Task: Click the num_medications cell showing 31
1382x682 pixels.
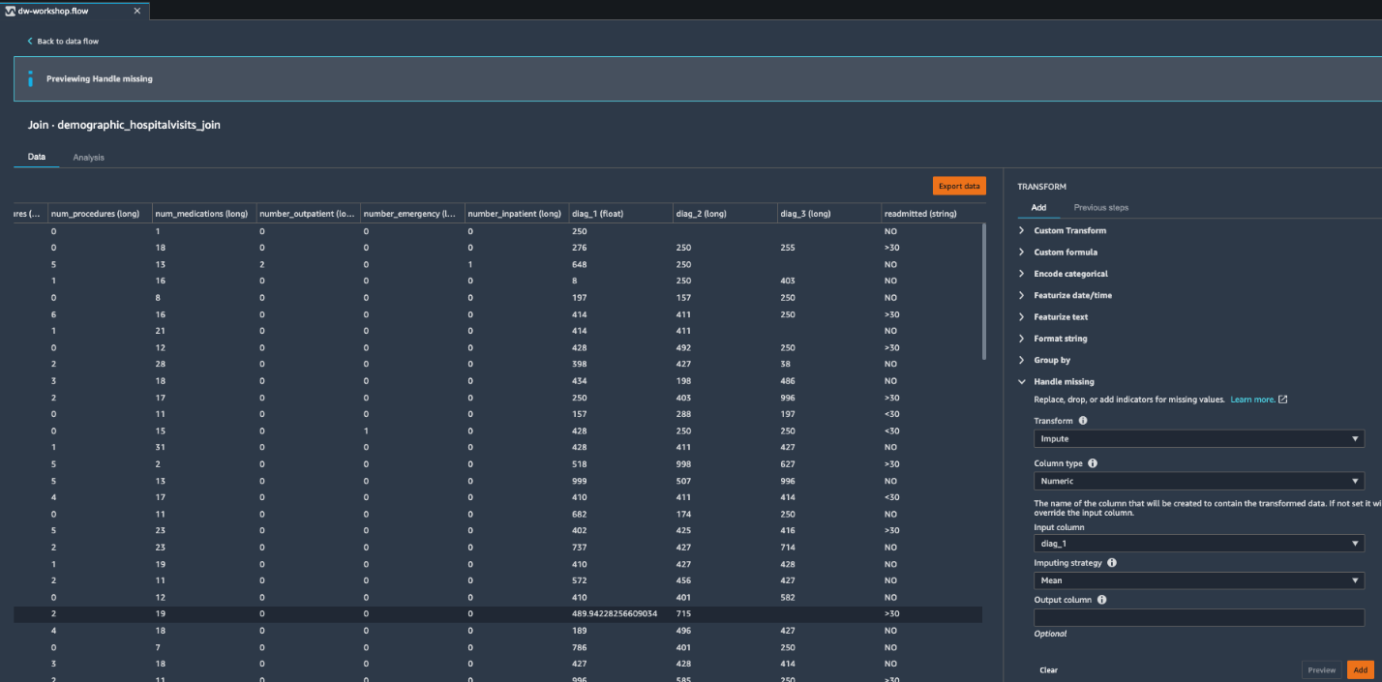Action: coord(160,448)
